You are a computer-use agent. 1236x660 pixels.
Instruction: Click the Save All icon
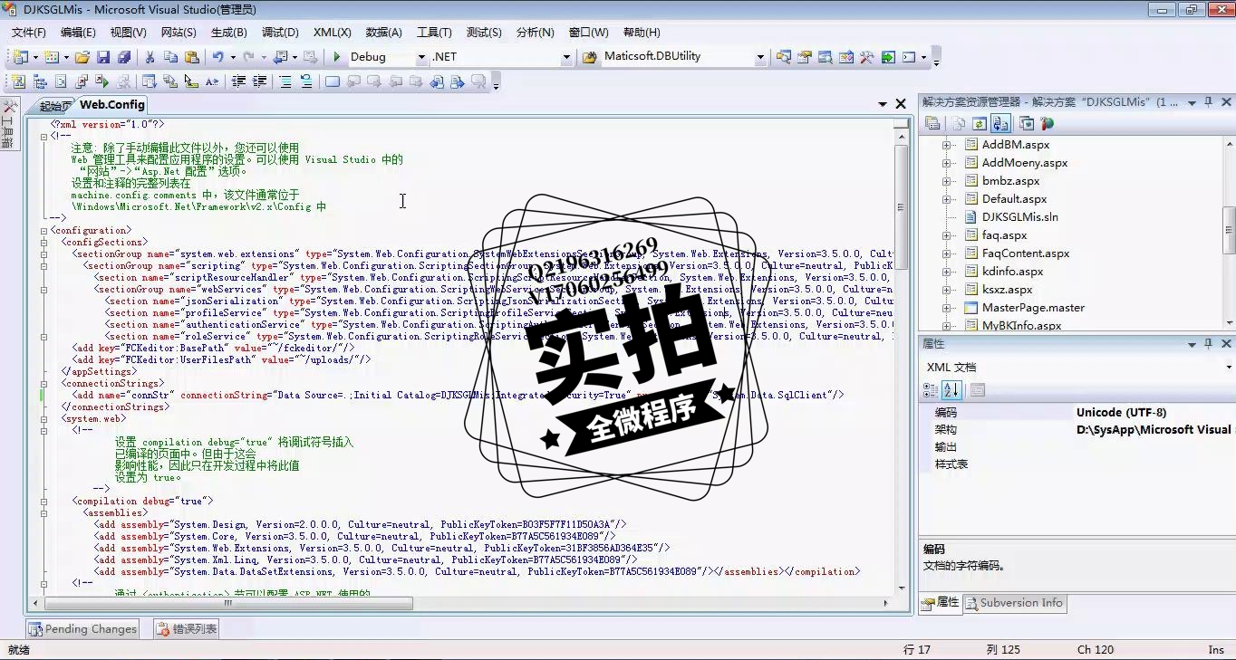pos(124,57)
